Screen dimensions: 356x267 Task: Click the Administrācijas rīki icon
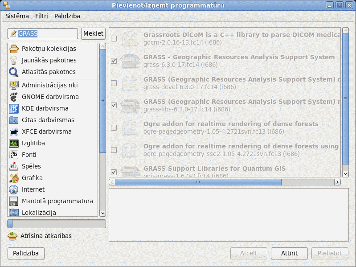coord(14,85)
